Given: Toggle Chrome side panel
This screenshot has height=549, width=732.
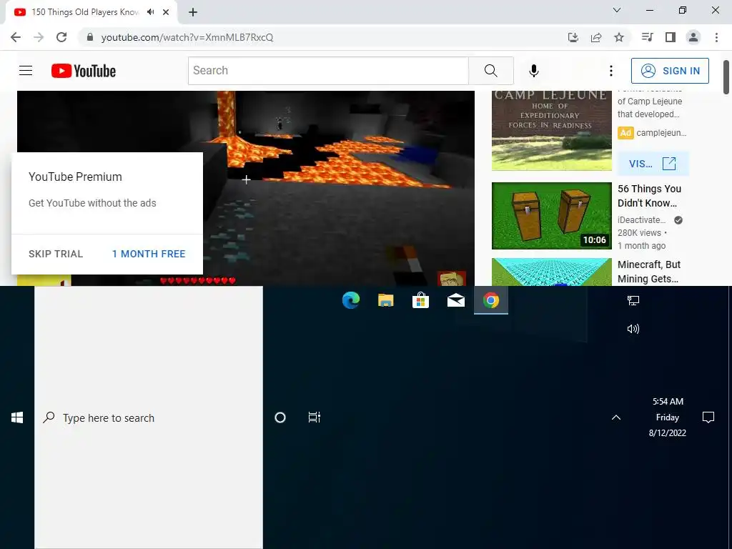Looking at the screenshot, I should point(671,37).
